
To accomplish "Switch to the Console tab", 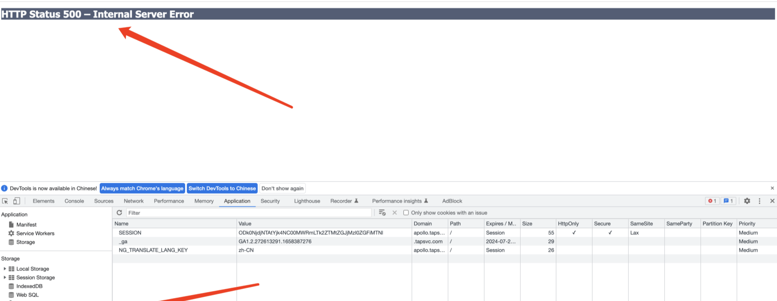I will (x=74, y=201).
